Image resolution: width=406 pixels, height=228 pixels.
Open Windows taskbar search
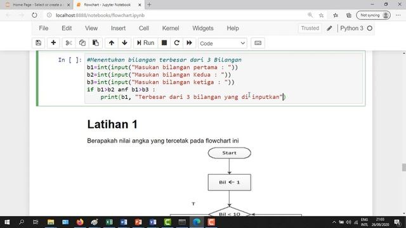22,222
